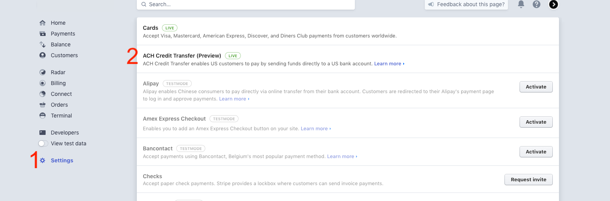The width and height of the screenshot is (610, 201).
Task: Toggle the View test data switch
Action: click(43, 143)
